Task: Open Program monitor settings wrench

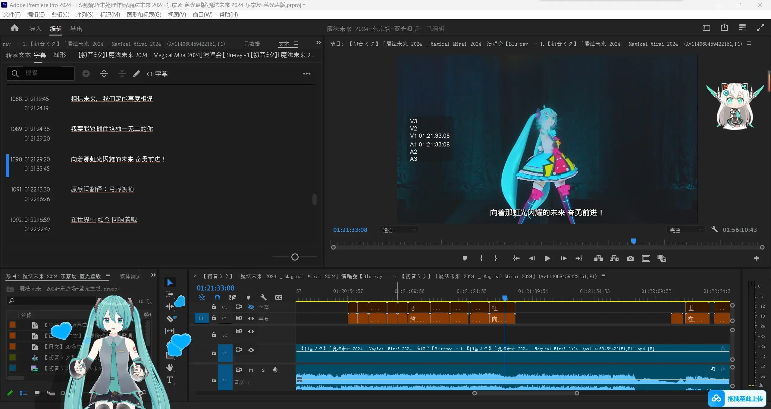Action: (714, 229)
